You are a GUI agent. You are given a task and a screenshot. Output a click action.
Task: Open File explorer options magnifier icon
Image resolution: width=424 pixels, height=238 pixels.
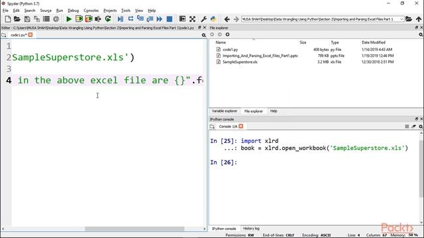421,34
